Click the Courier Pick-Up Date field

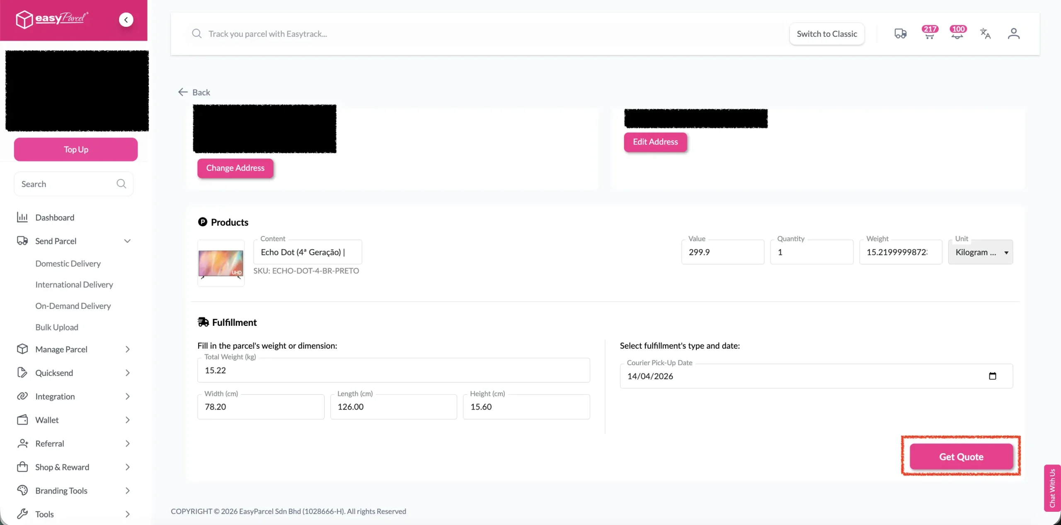816,376
